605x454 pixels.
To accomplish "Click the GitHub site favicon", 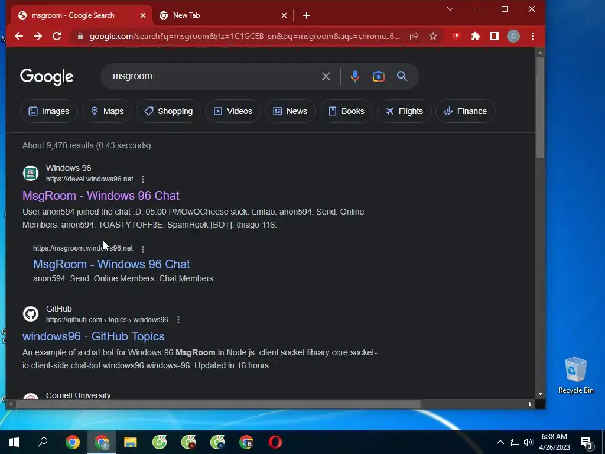I will click(x=31, y=314).
